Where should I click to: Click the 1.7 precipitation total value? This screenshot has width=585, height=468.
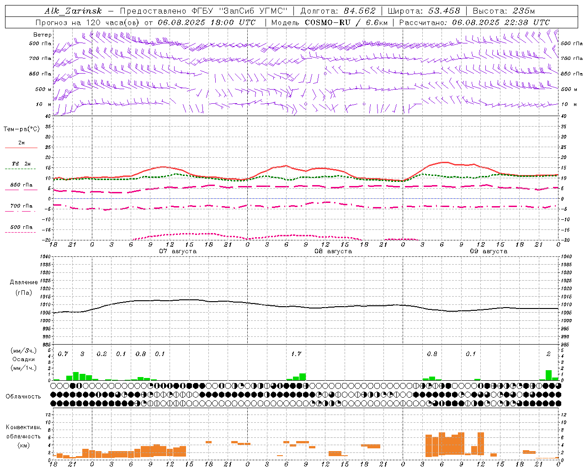(x=296, y=354)
